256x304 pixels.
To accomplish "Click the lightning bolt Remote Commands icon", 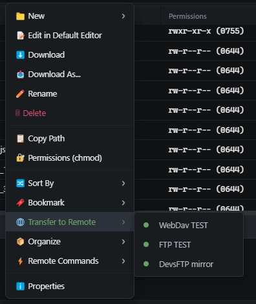I will tap(20, 261).
